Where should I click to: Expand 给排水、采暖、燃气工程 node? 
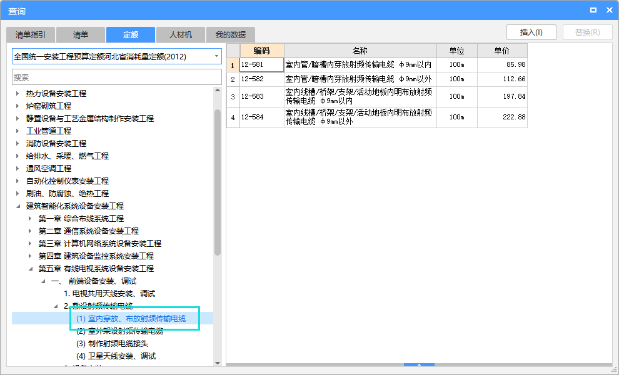point(18,156)
